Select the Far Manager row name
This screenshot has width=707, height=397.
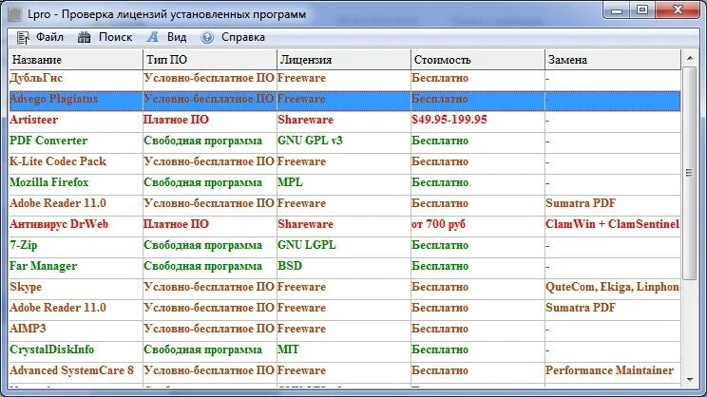pos(44,266)
